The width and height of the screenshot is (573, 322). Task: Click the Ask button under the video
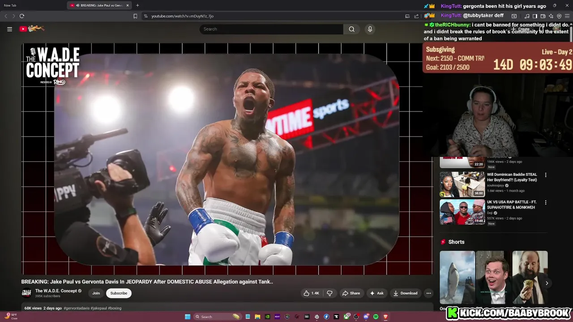(376, 293)
